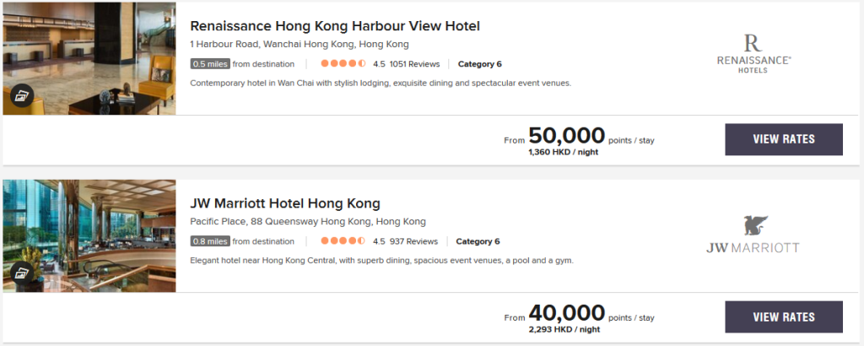Click Category 6 label for Renaissance hotel
Image resolution: width=864 pixels, height=346 pixels.
[479, 63]
